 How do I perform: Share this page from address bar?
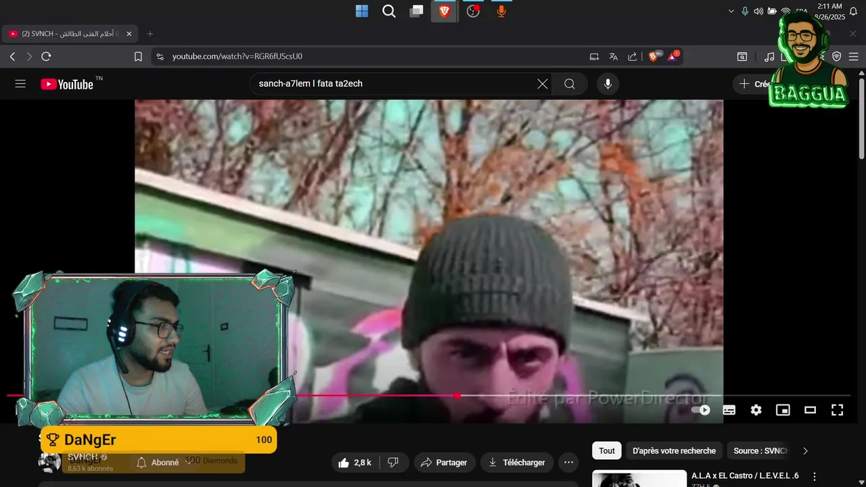[632, 57]
